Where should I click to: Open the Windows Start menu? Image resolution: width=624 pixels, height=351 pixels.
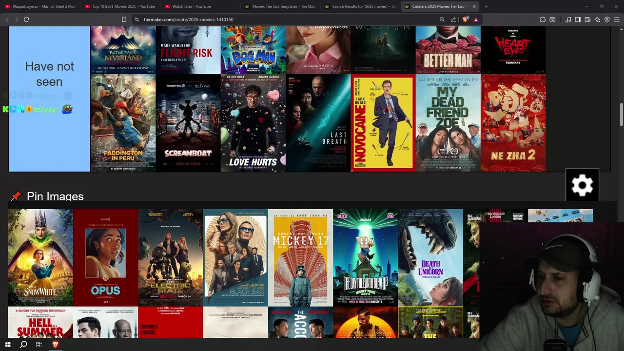pyautogui.click(x=8, y=345)
